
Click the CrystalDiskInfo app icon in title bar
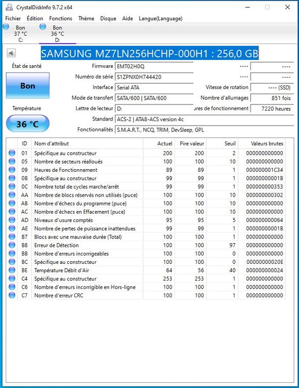click(x=9, y=7)
